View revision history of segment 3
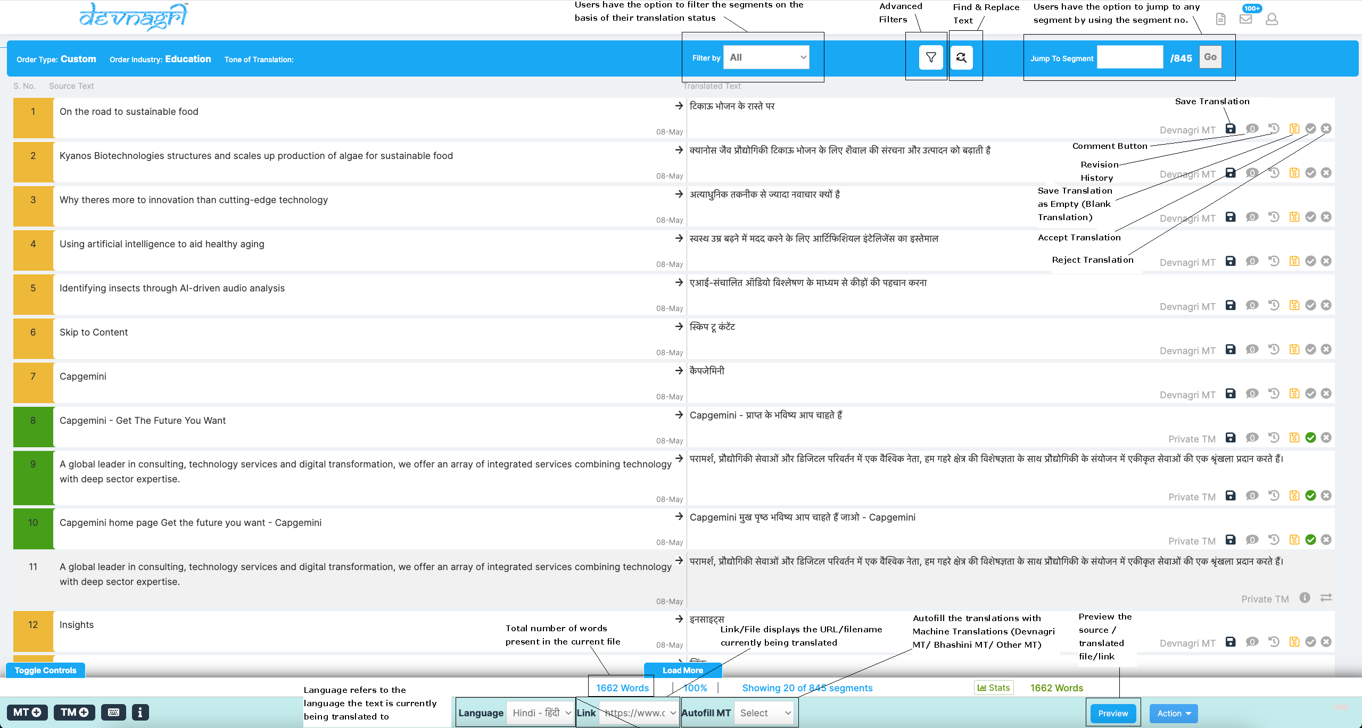1362x728 pixels. (1273, 217)
